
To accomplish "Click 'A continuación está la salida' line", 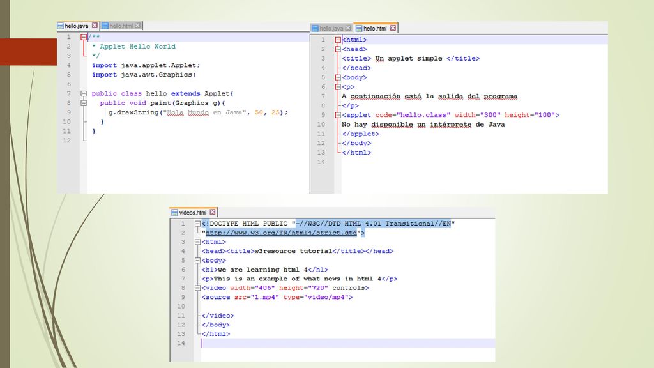I will pyautogui.click(x=430, y=96).
